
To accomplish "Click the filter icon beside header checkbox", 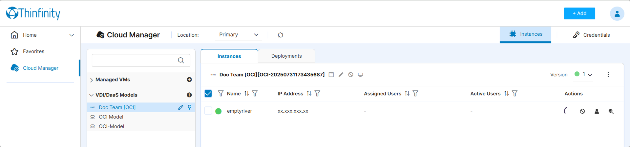I will tap(221, 94).
